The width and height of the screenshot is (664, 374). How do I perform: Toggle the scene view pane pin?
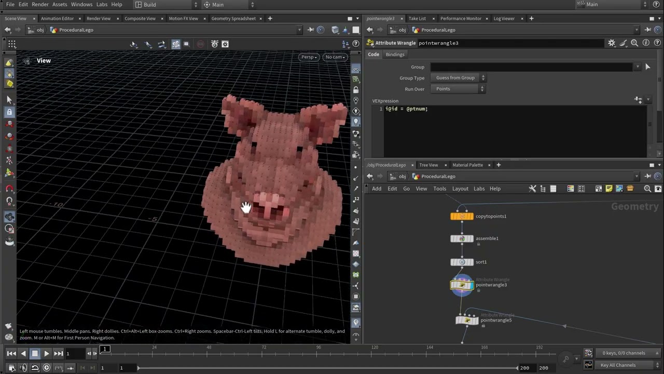(310, 30)
